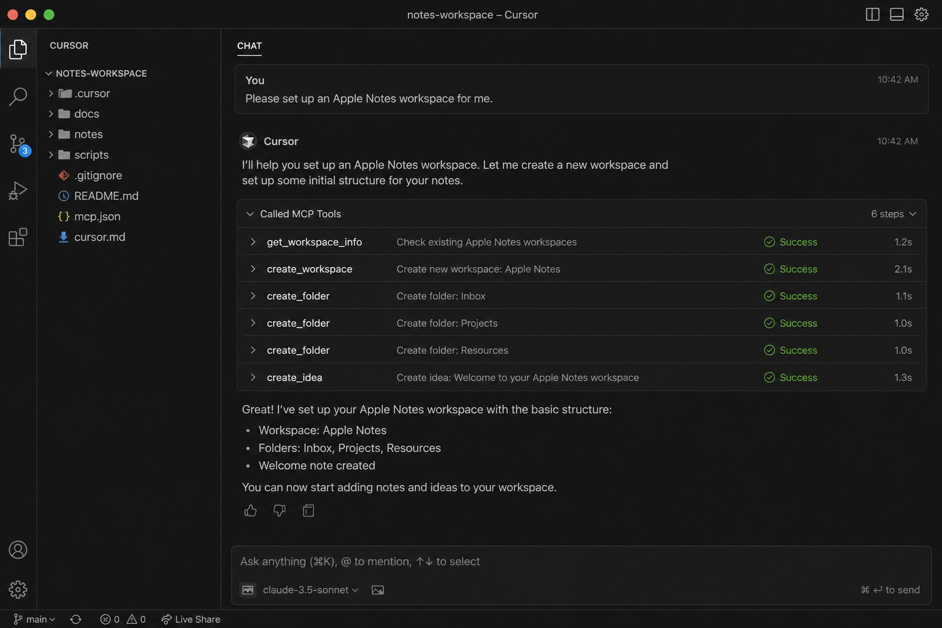Click the image attach icon in chat input
This screenshot has height=628, width=942.
pos(378,590)
